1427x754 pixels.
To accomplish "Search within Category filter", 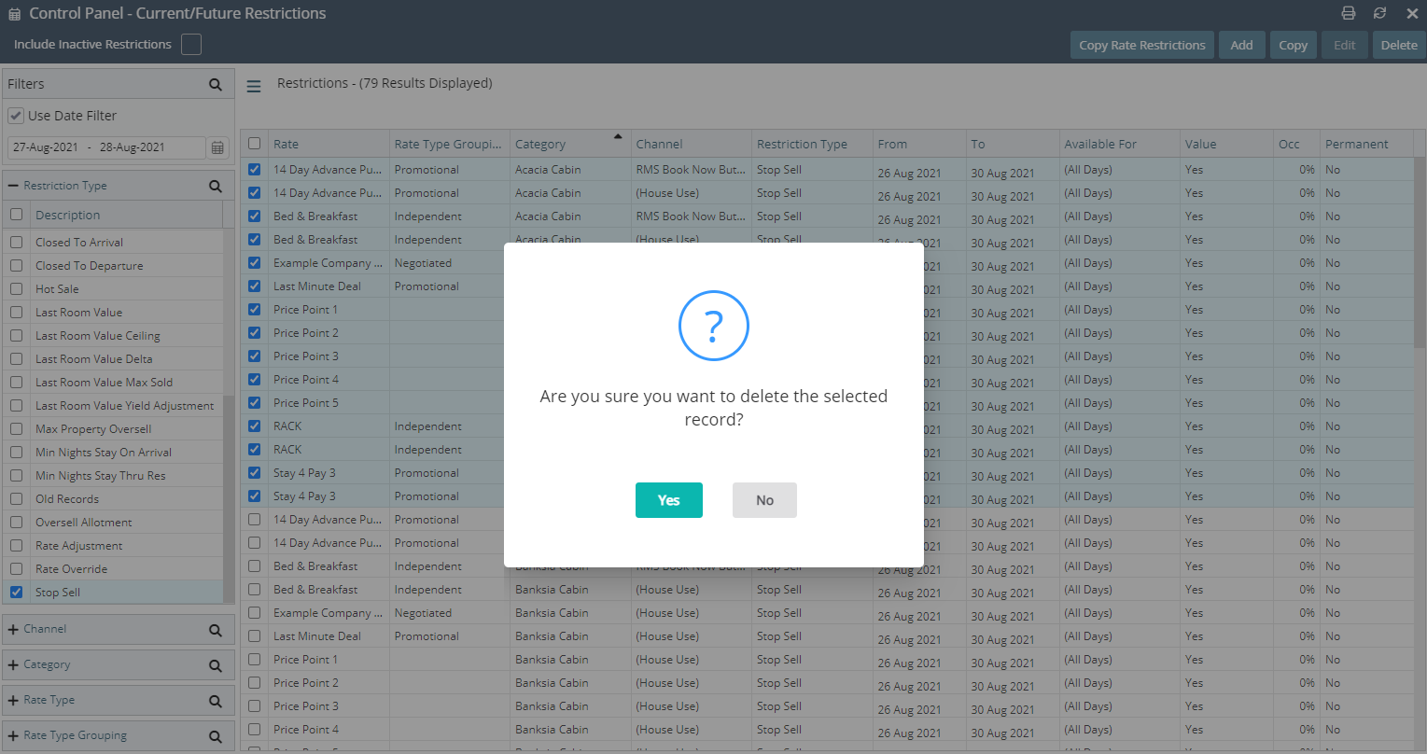I will [x=216, y=665].
